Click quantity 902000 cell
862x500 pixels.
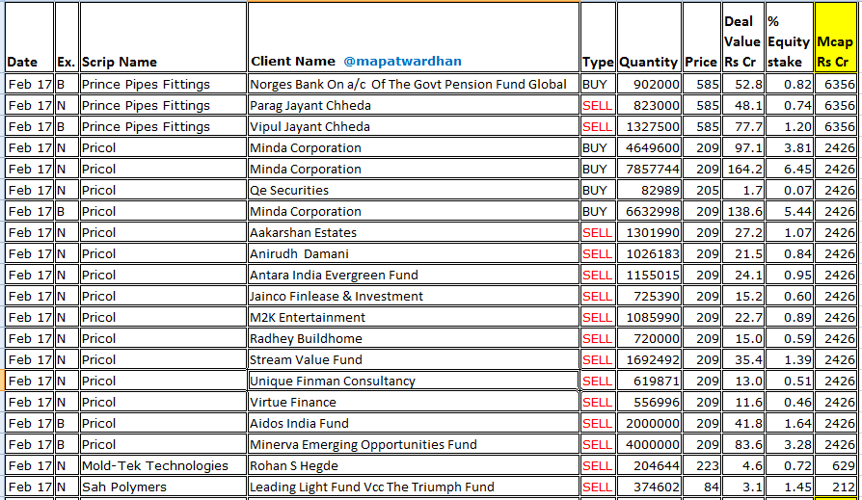[649, 84]
